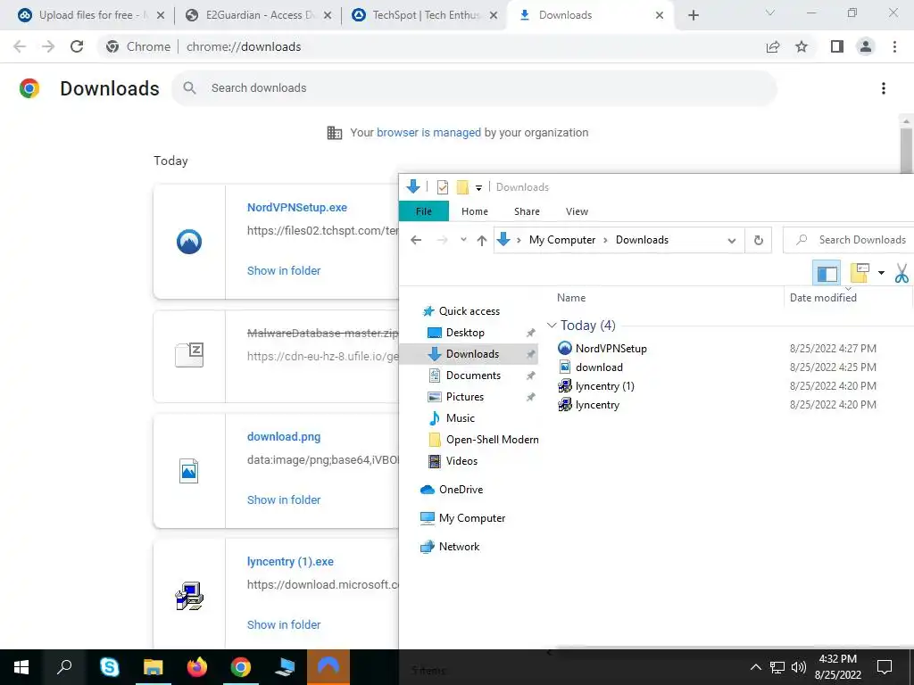914x685 pixels.
Task: Click the Search downloads field in Chrome
Action: pyautogui.click(x=474, y=88)
